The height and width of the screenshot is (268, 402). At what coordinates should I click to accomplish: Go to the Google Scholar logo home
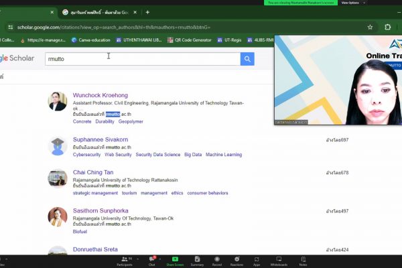coord(17,58)
